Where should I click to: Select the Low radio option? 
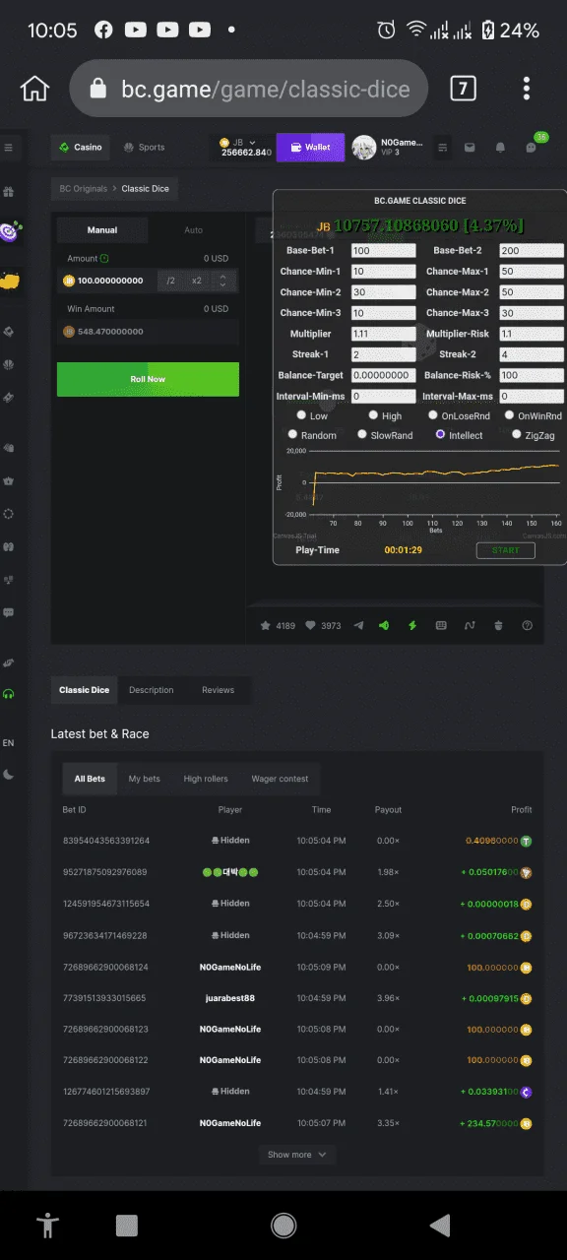point(301,415)
